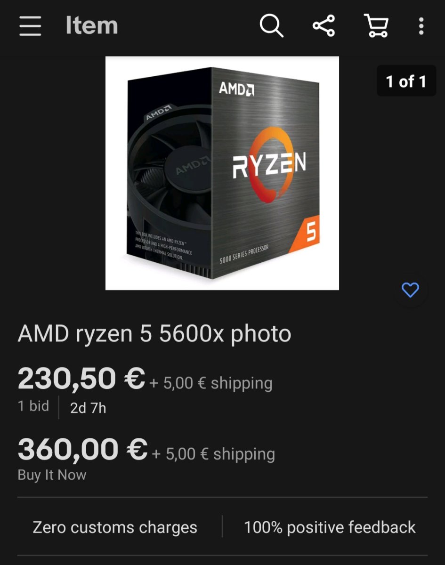Select the 'Buy It Now' label

(x=52, y=475)
